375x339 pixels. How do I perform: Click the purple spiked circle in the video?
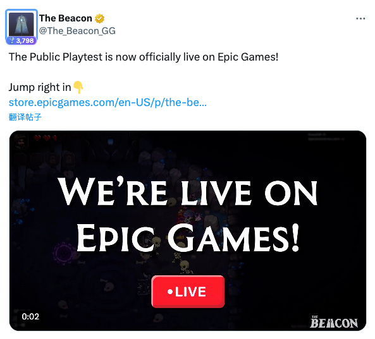[63, 254]
